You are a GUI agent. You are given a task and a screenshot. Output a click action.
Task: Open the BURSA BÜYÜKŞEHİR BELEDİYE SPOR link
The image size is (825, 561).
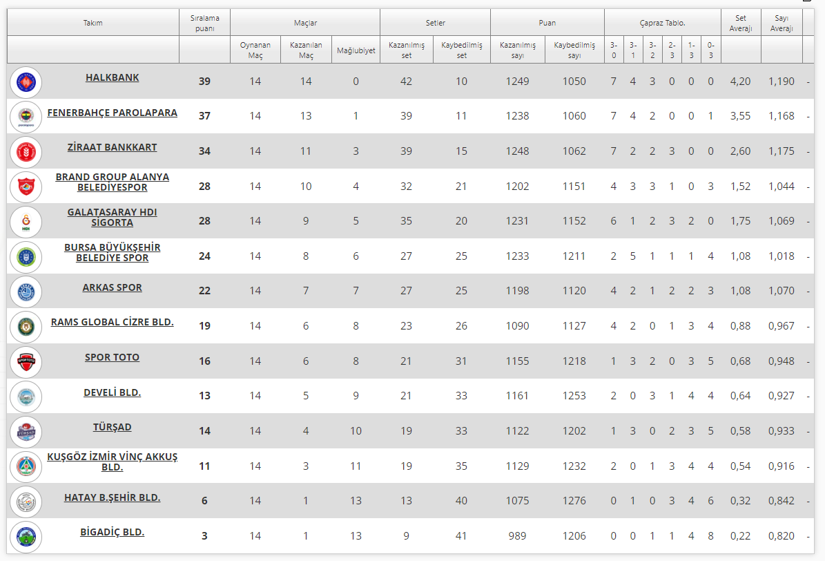(x=112, y=252)
